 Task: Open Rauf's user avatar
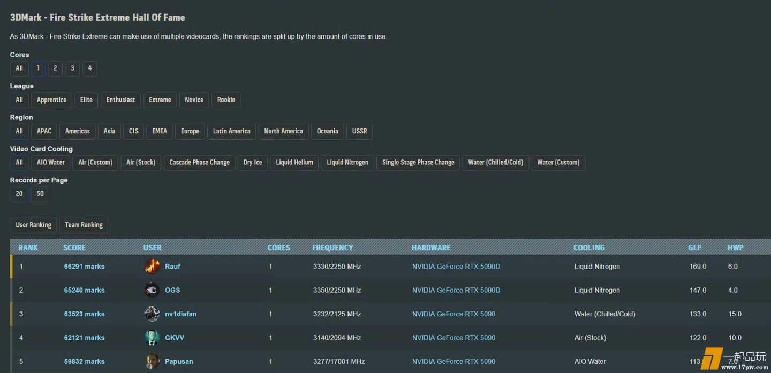point(152,266)
